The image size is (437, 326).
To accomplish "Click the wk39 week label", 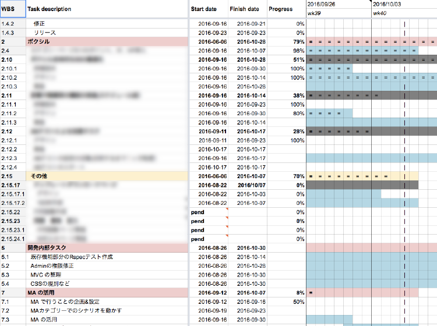I will pyautogui.click(x=315, y=13).
